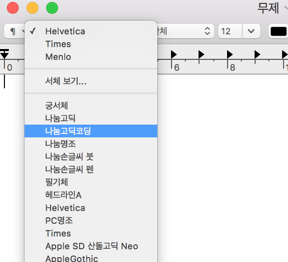Image resolution: width=288 pixels, height=262 pixels.
Task: Select 나눔명조 font
Action: click(91, 144)
